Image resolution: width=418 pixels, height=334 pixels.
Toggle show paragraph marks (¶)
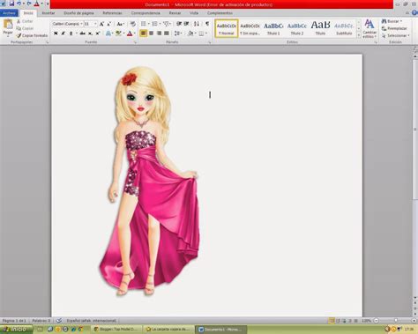click(207, 24)
